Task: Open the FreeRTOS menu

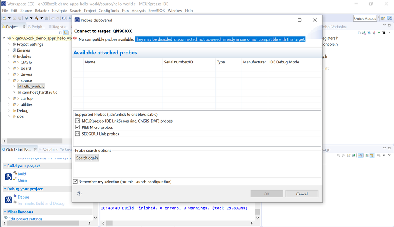Action: pyautogui.click(x=157, y=11)
